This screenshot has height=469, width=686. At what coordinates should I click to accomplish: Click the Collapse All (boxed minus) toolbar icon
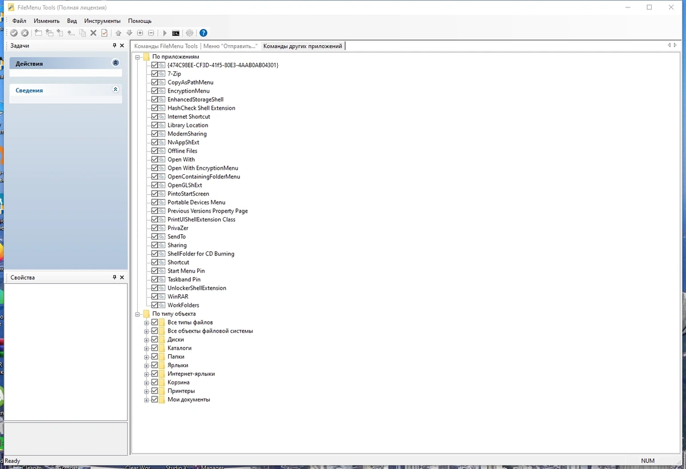pyautogui.click(x=151, y=33)
